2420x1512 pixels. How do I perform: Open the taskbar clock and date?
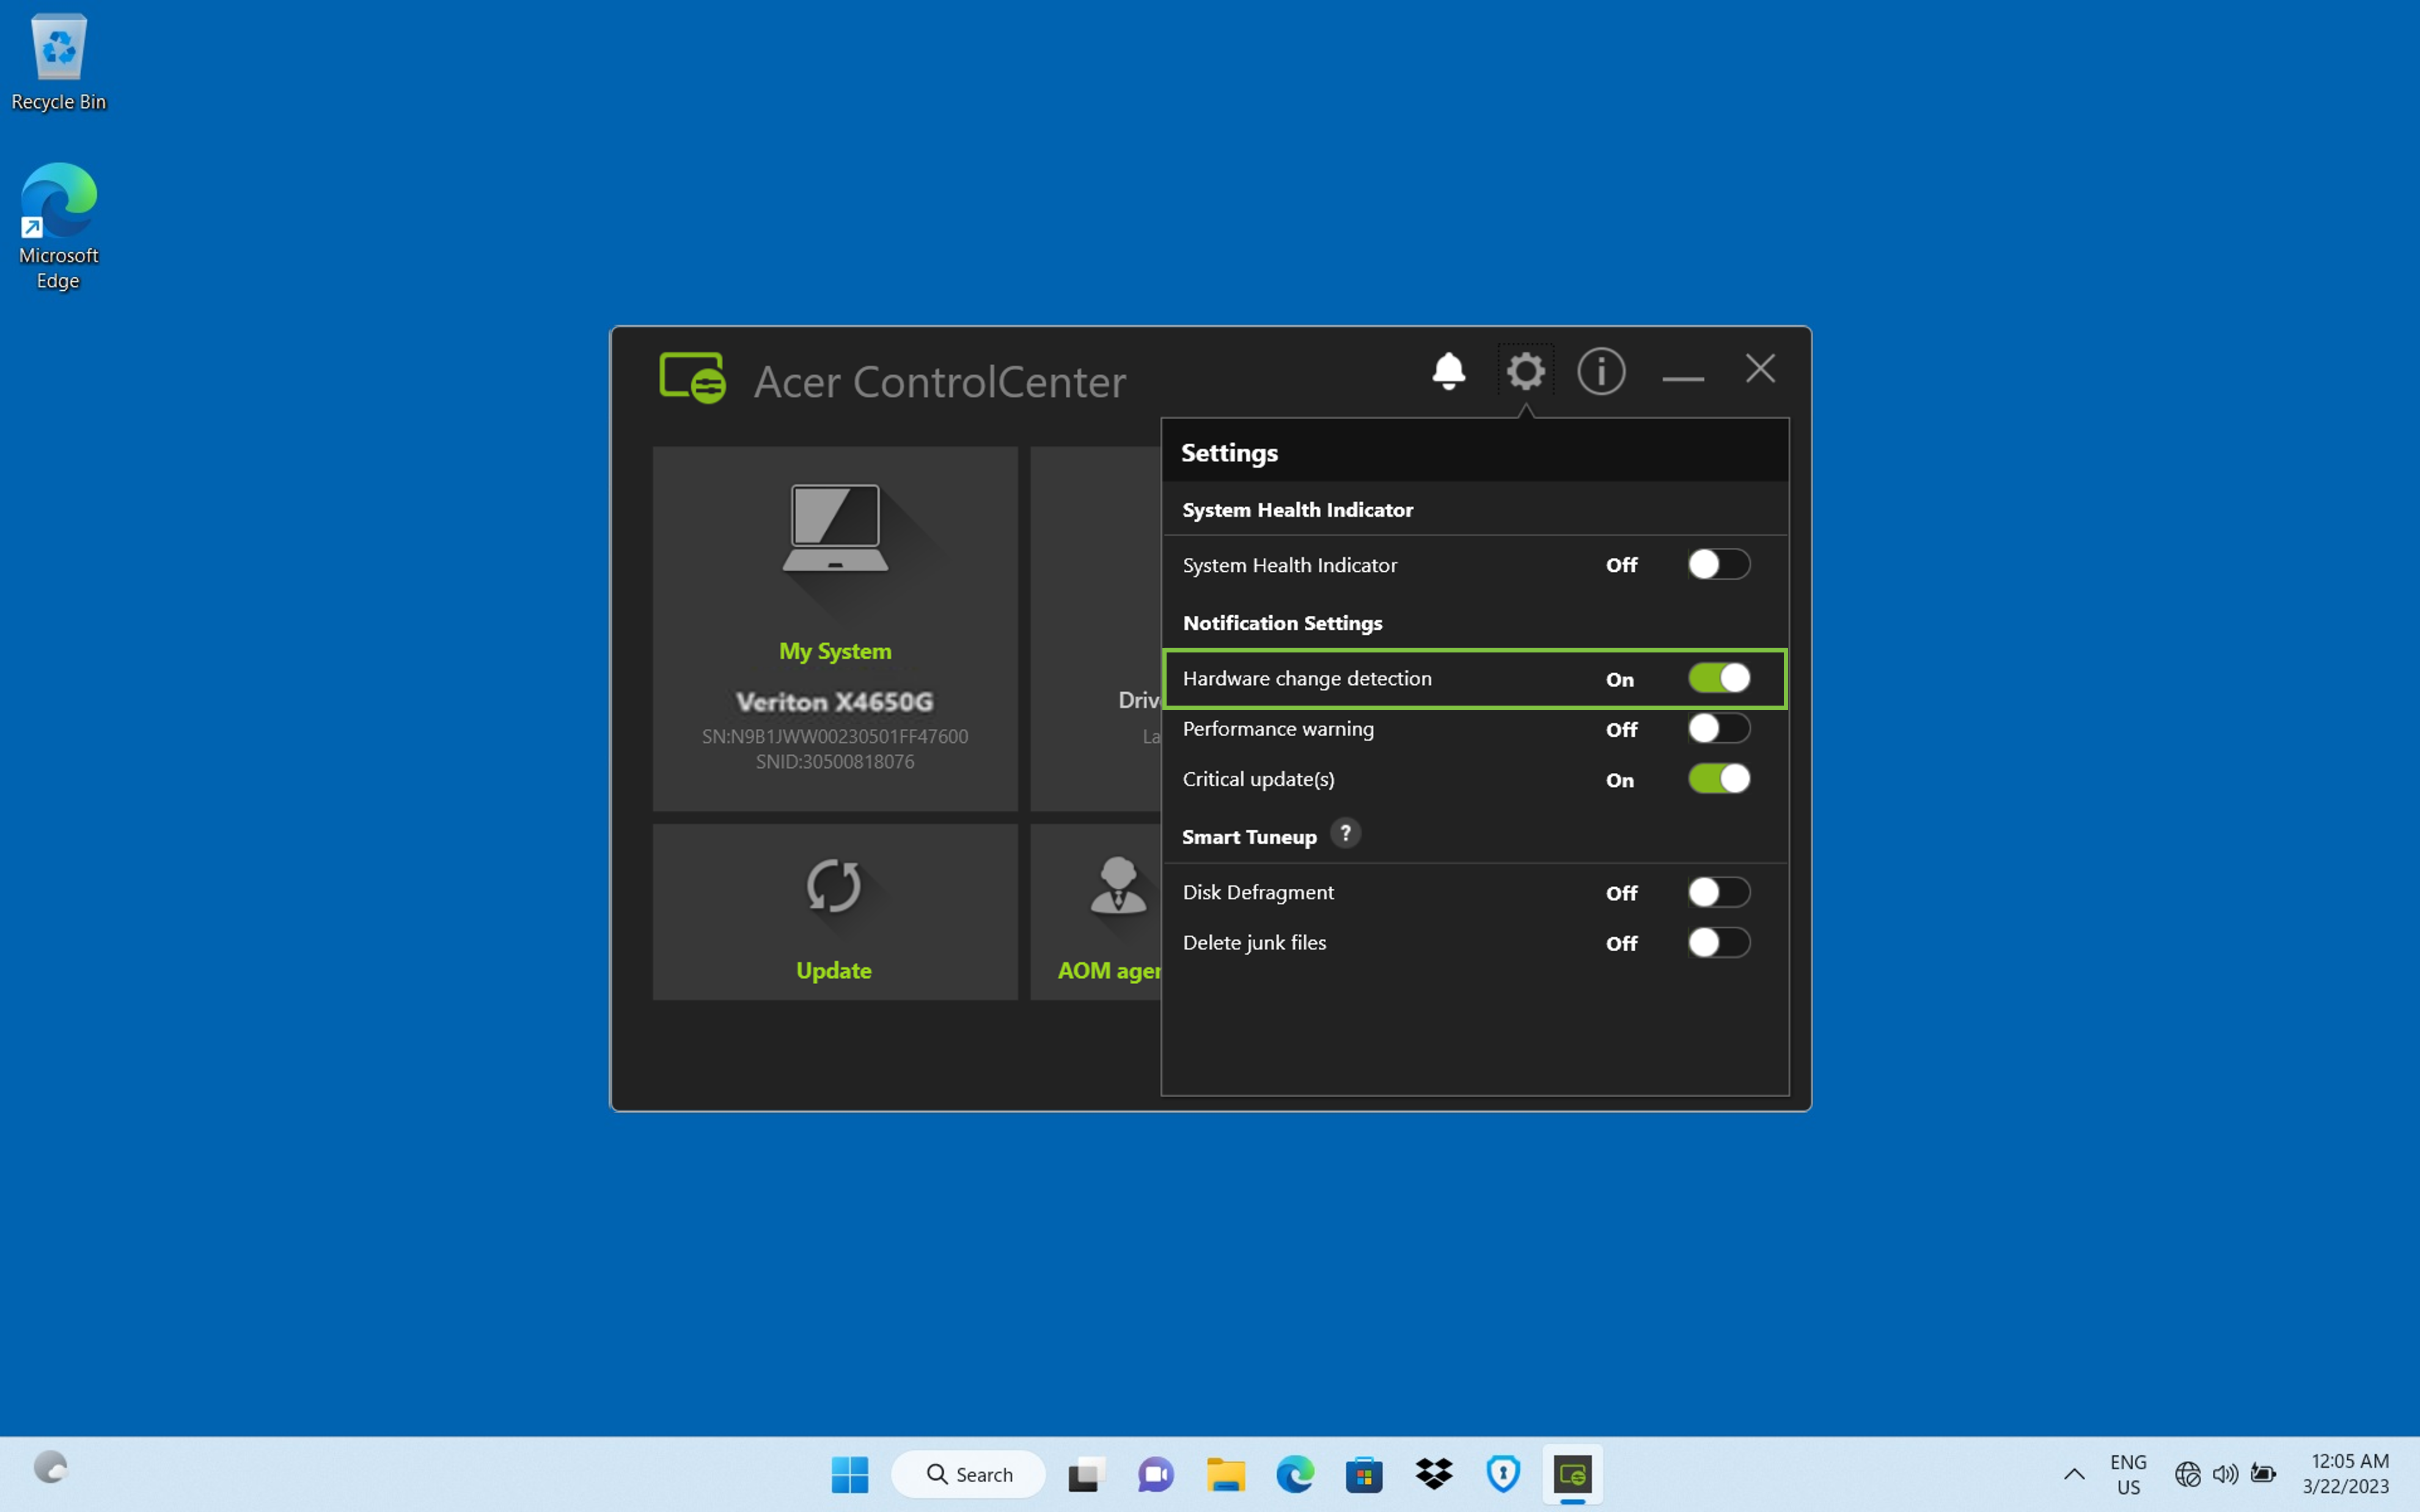coord(2345,1474)
